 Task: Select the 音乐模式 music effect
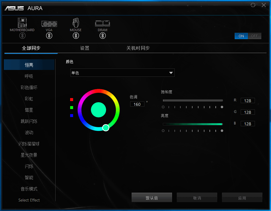point(29,189)
